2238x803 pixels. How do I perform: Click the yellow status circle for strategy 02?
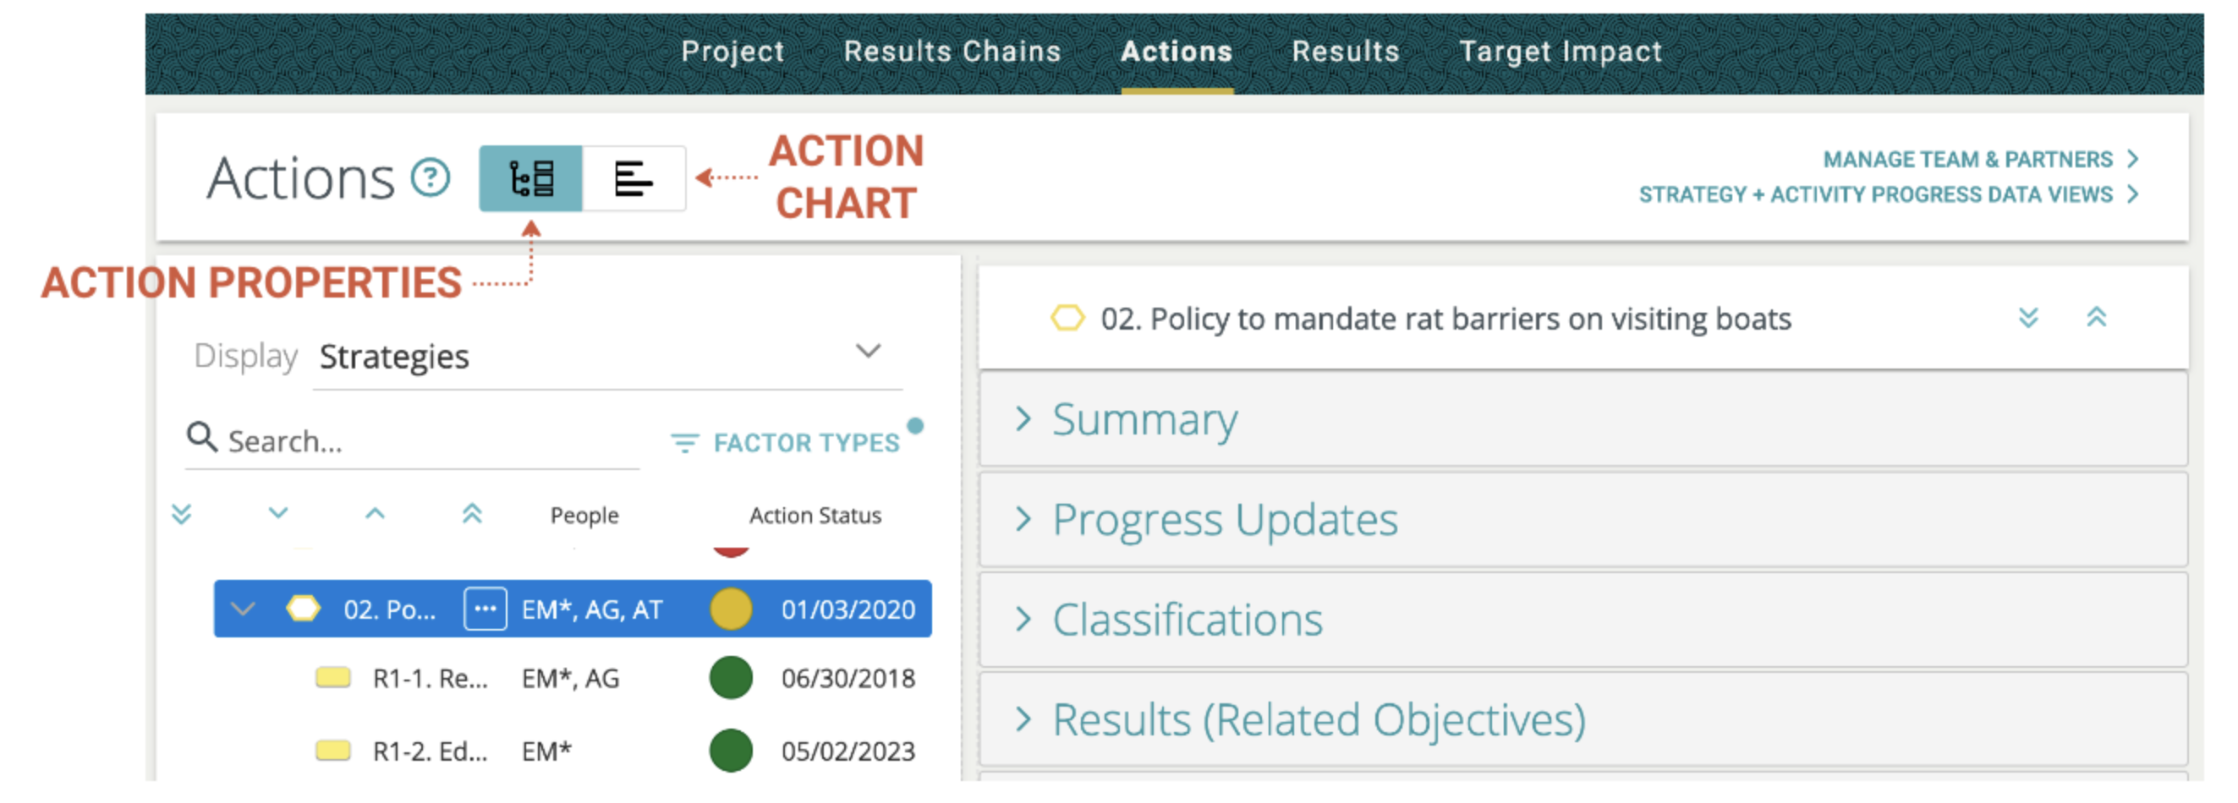pos(730,609)
